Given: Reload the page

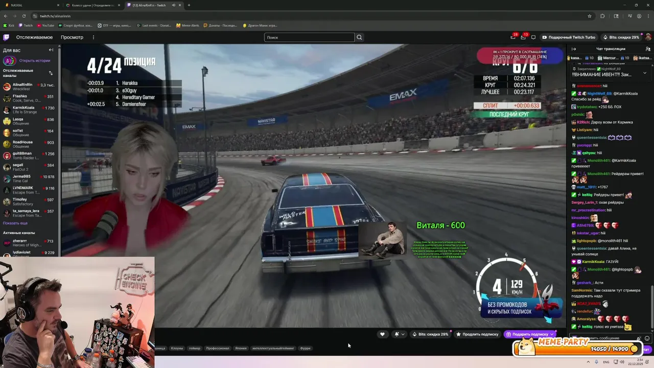Looking at the screenshot, I should 24,16.
